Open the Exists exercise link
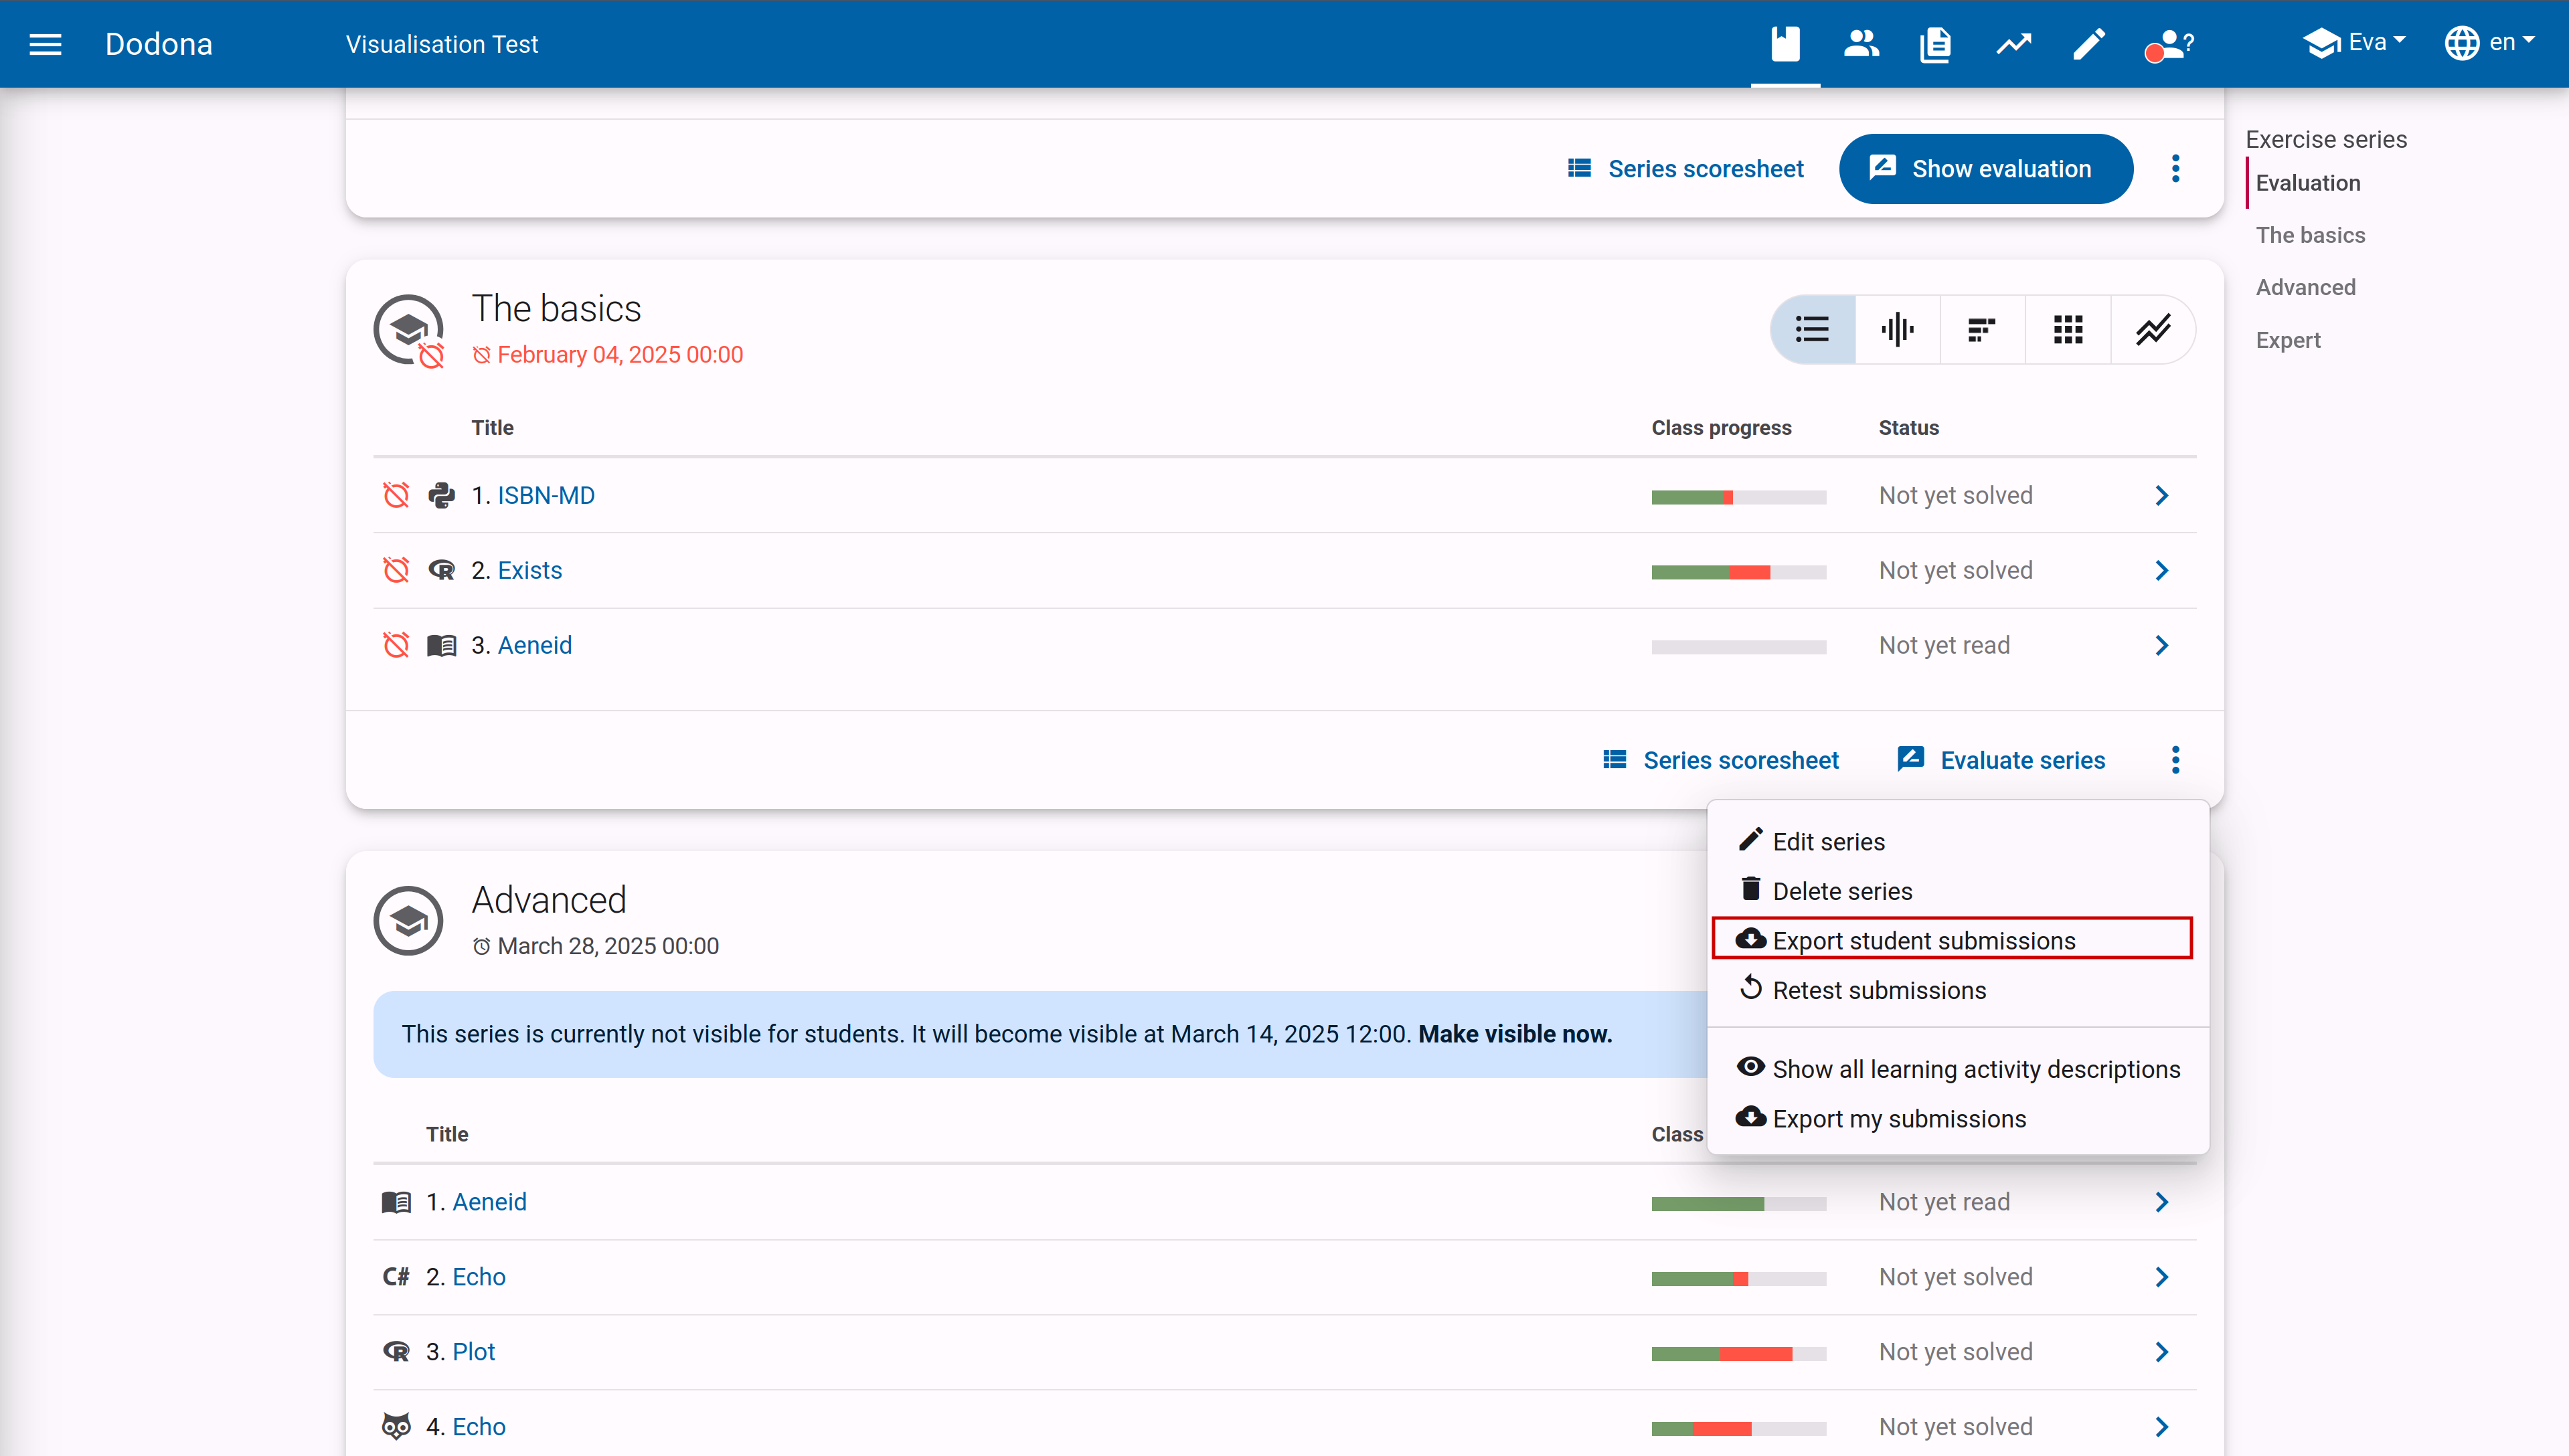Viewport: 2569px width, 1456px height. pyautogui.click(x=530, y=570)
